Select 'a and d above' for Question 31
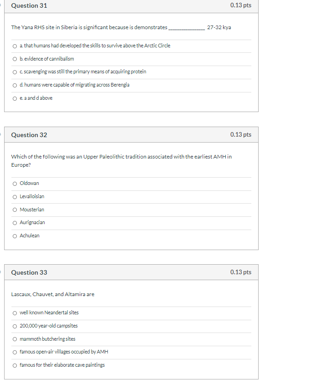326x384 pixels. click(14, 97)
